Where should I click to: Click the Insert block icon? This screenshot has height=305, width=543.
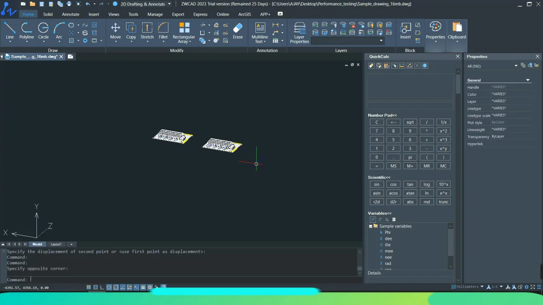(405, 31)
